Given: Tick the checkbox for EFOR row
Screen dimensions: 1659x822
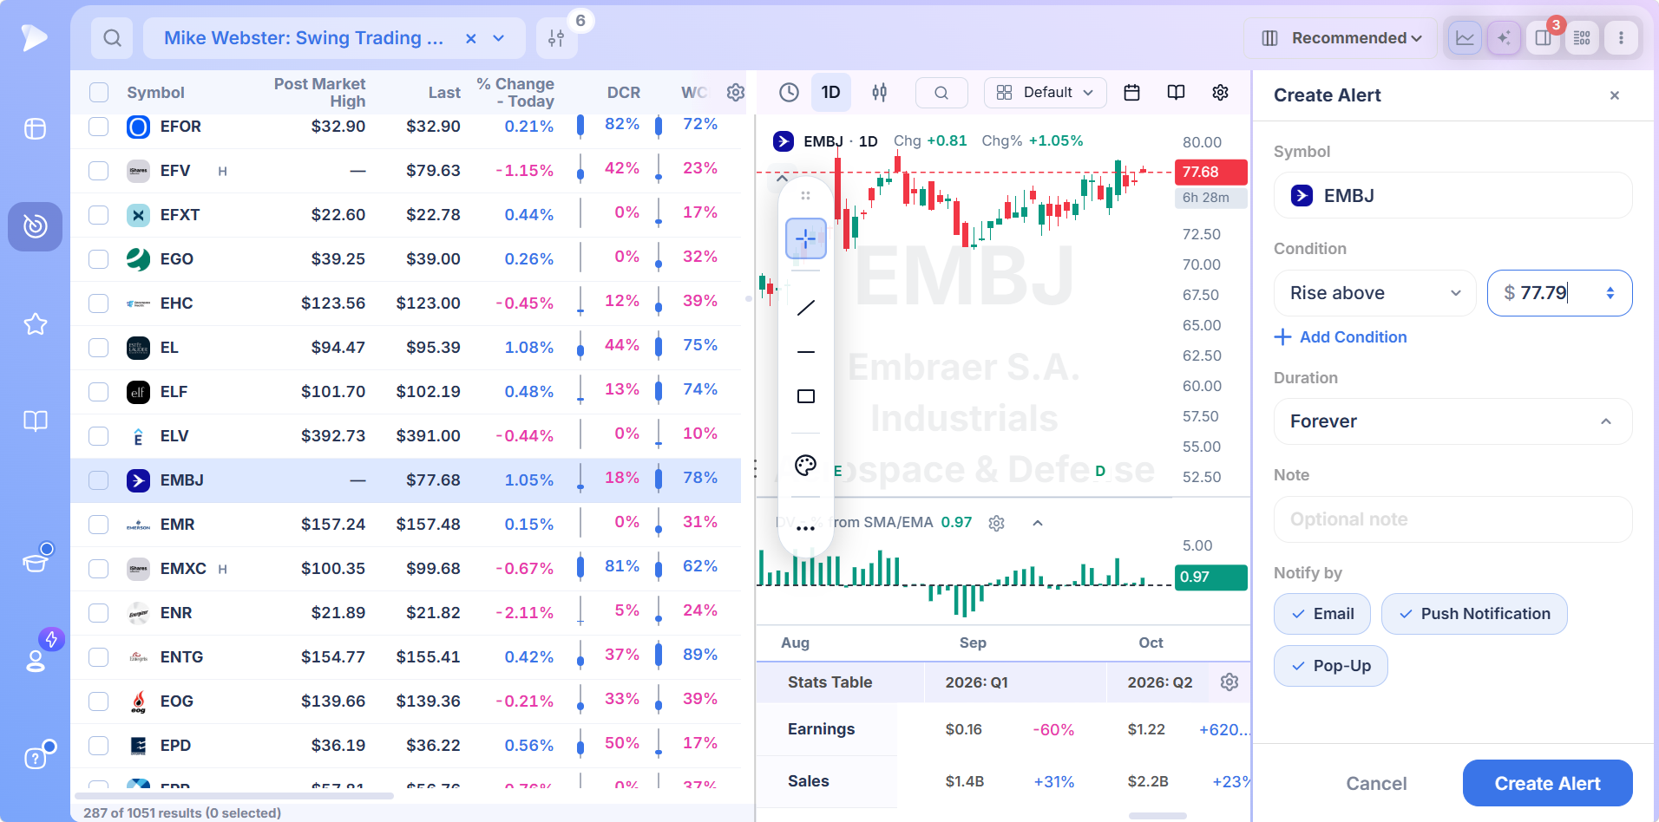Looking at the screenshot, I should [x=99, y=127].
